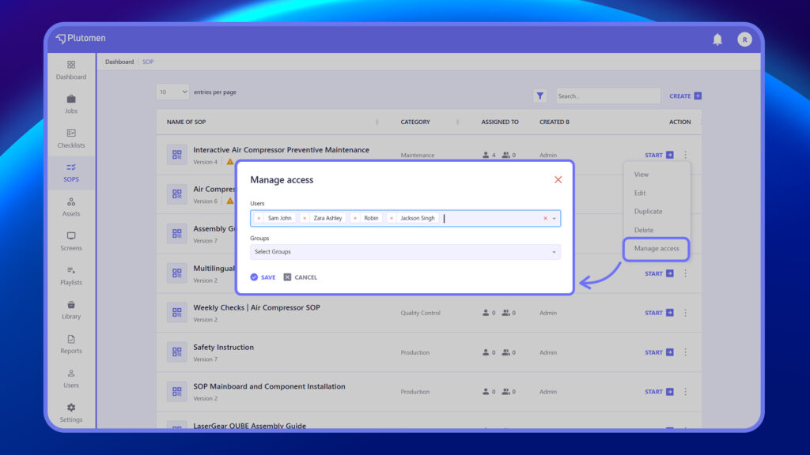
Task: Go to Dashboard breadcrumb link
Action: 119,62
